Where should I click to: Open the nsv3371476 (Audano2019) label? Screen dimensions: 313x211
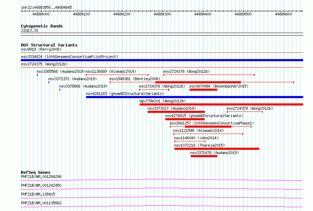[x=215, y=153]
